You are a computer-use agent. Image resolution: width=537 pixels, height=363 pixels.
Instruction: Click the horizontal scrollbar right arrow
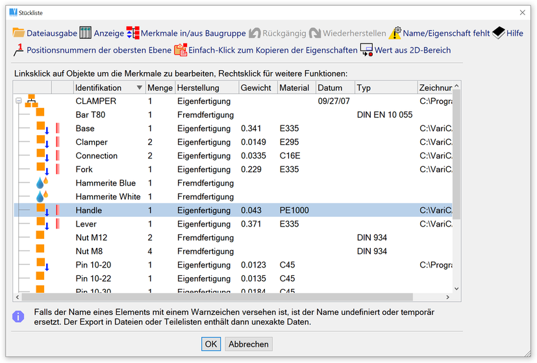(x=447, y=297)
